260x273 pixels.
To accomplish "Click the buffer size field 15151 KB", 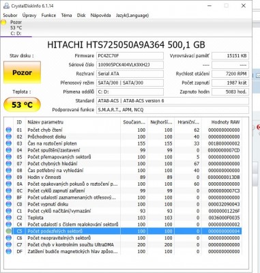I will pyautogui.click(x=230, y=56).
